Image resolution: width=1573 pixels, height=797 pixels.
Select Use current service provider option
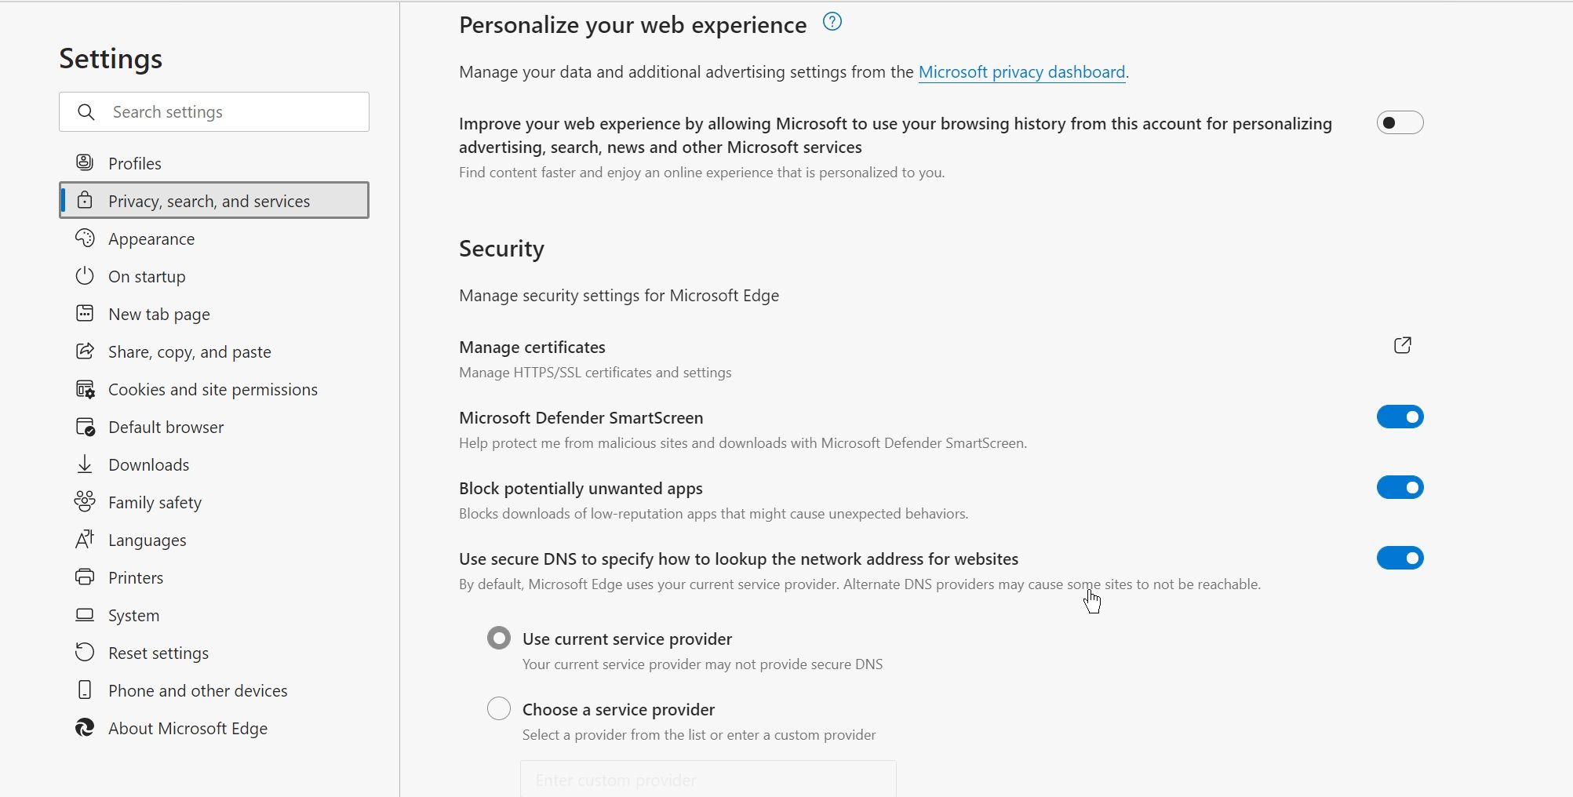[x=499, y=638]
